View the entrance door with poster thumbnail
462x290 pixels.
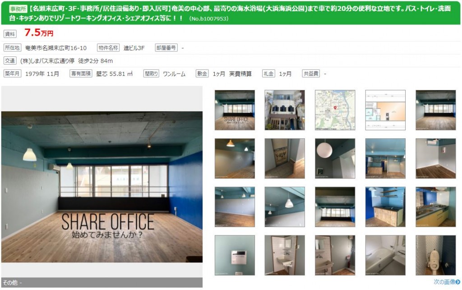pos(285,159)
